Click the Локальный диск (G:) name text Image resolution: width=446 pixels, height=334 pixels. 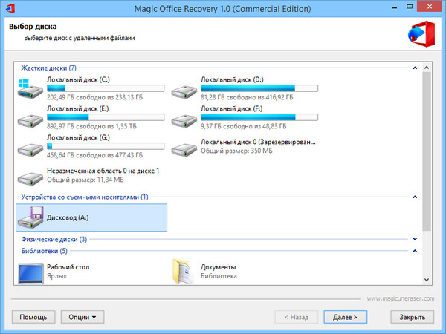78,137
